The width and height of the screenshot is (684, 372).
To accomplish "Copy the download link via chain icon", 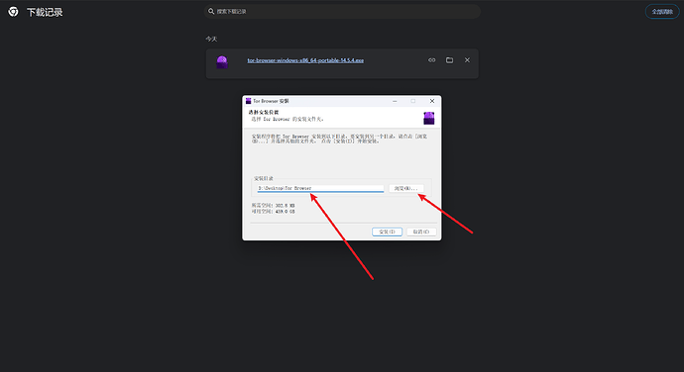I will 432,60.
